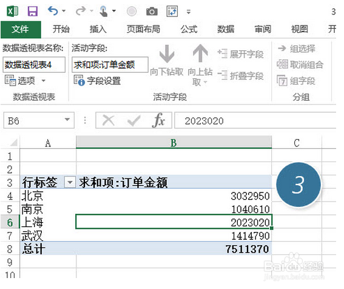
Task: Click the Excel application icon
Action: [x=13, y=11]
